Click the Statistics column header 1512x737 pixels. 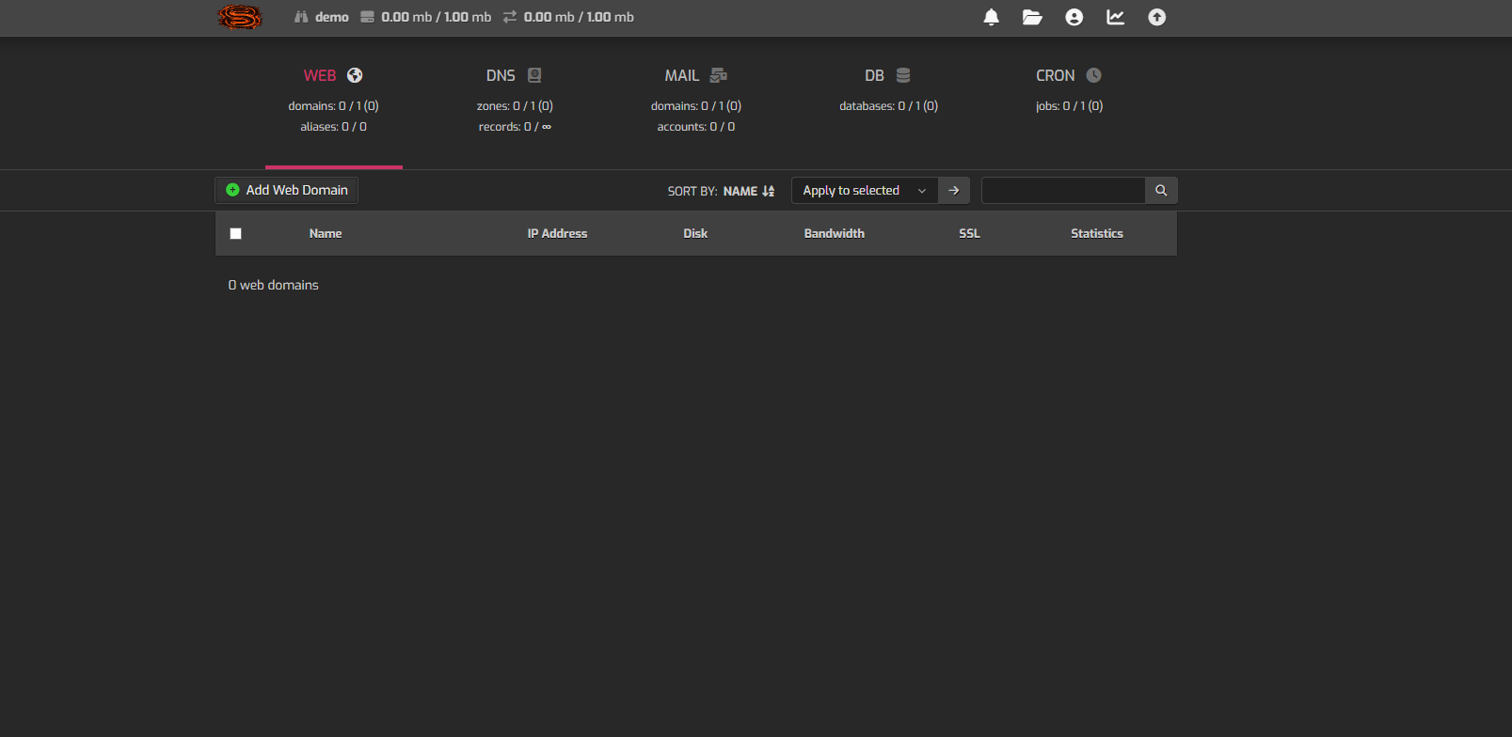click(x=1097, y=234)
